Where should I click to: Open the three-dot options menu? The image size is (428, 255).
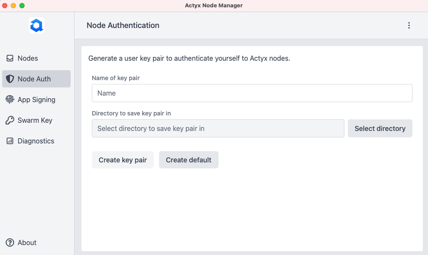(409, 25)
